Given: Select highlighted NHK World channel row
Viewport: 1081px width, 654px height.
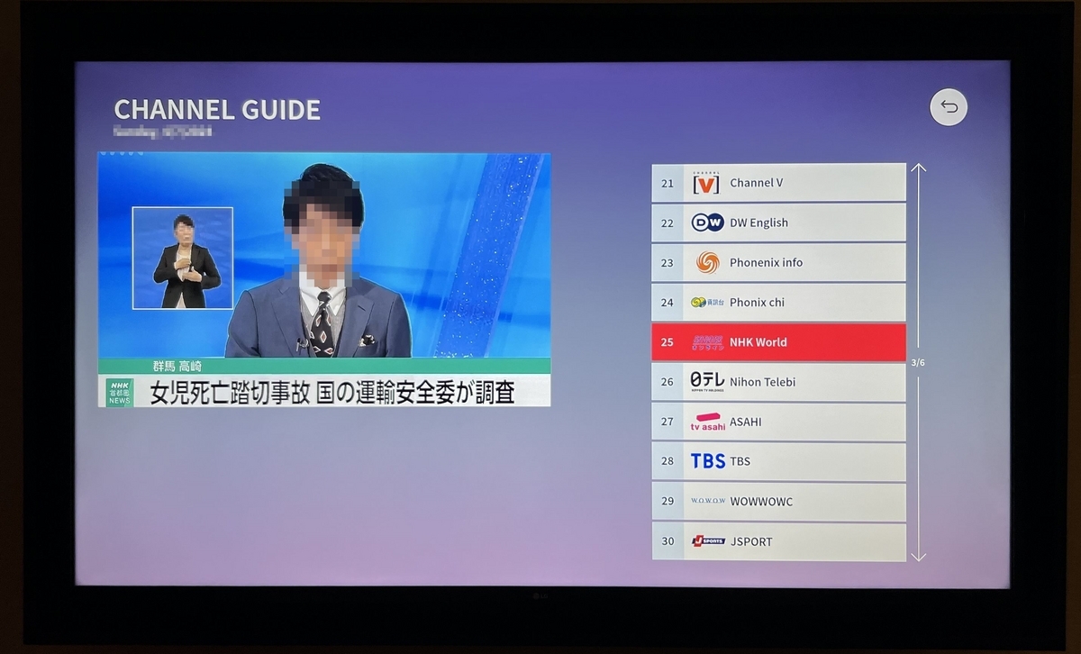Looking at the screenshot, I should (778, 342).
